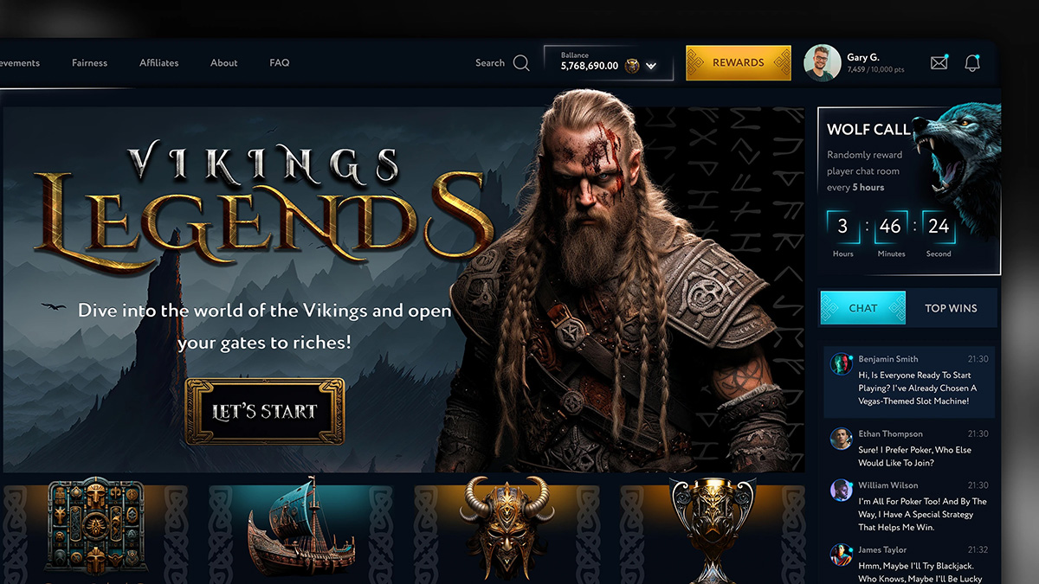Click Benjamin Smith's chat avatar

841,363
